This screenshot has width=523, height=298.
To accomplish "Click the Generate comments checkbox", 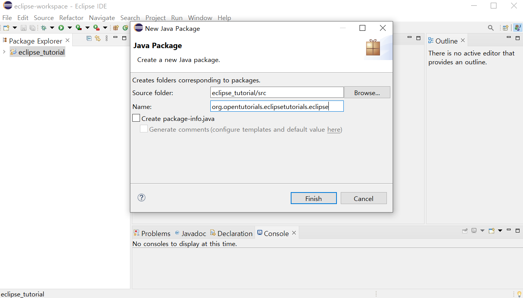I will pos(144,129).
